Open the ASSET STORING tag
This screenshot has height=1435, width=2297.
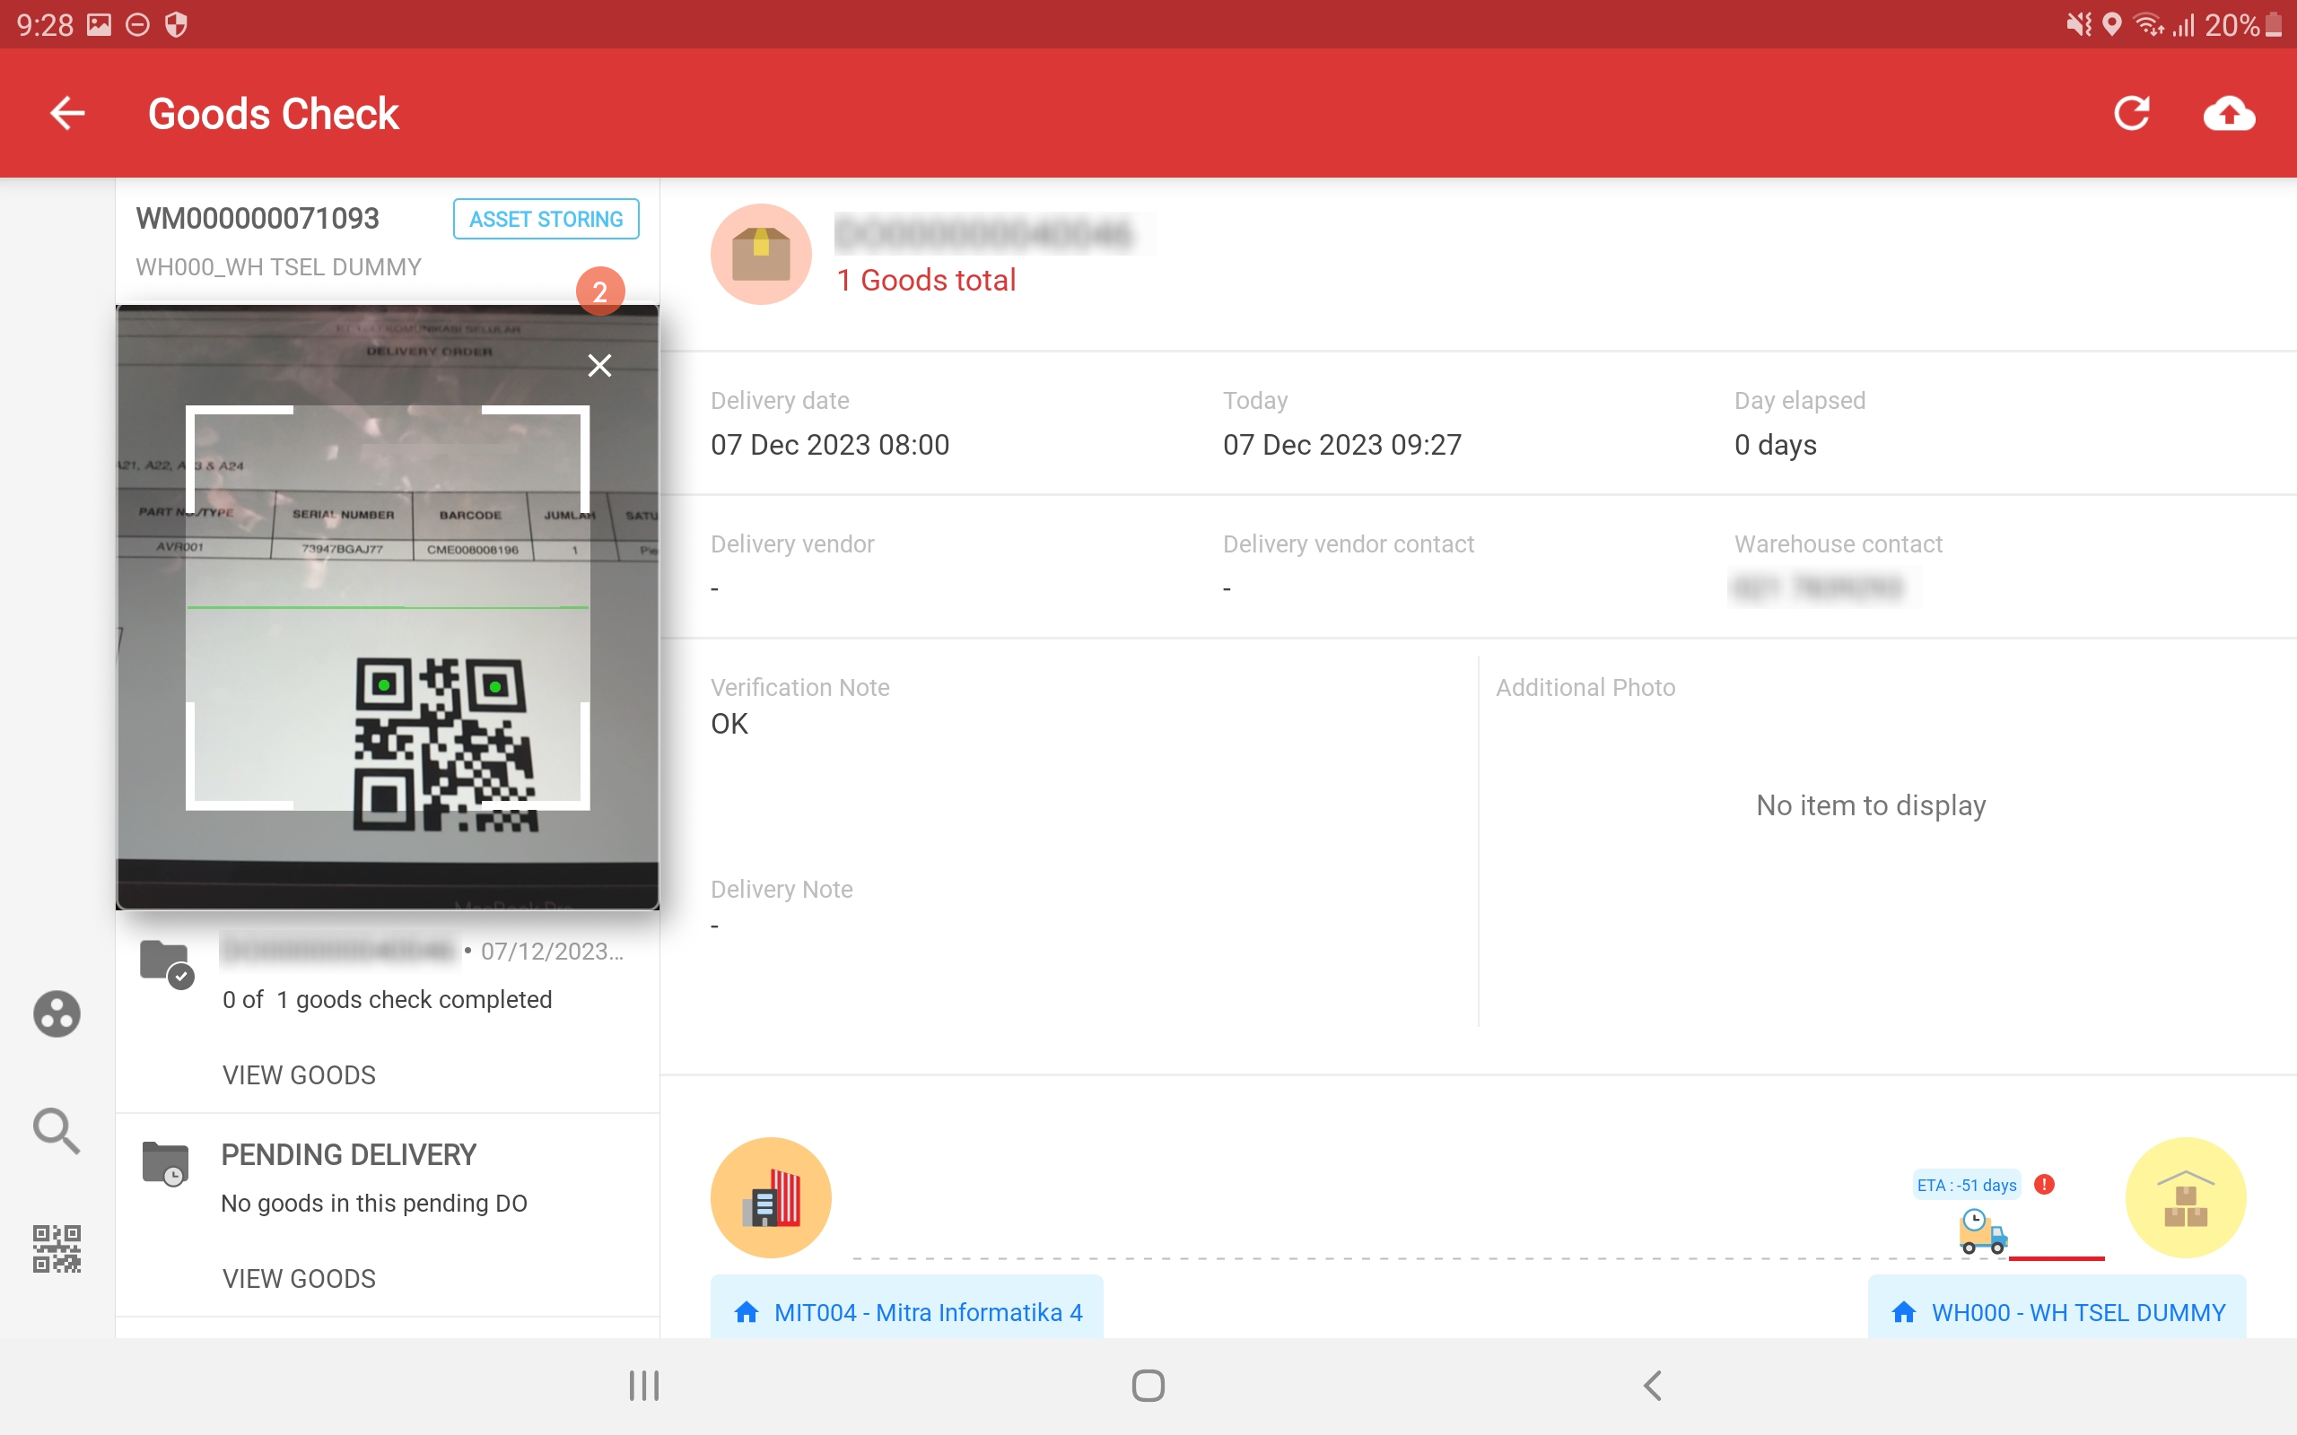pos(546,219)
